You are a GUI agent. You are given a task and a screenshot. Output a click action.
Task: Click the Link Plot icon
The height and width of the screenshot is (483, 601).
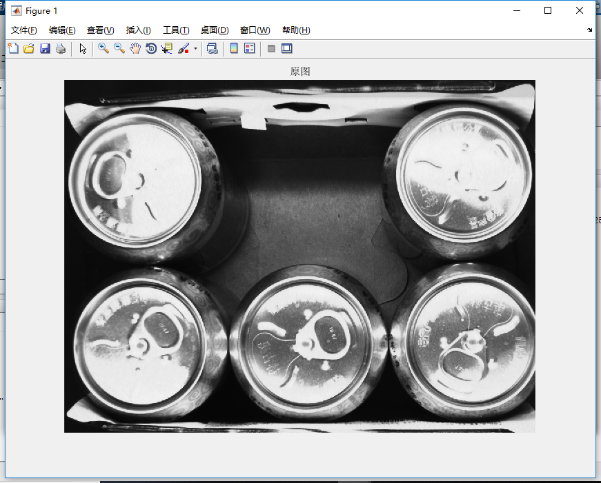213,48
